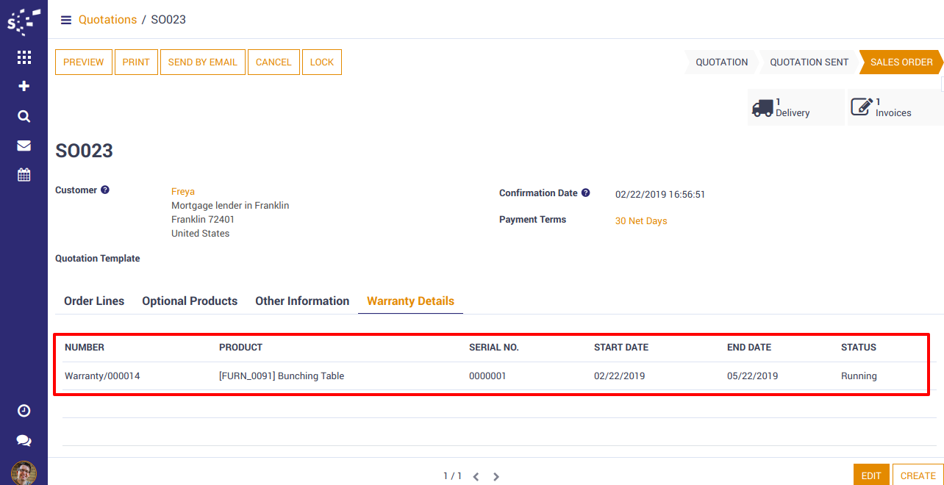The height and width of the screenshot is (485, 944).
Task: Click the clock activities icon
Action: [x=24, y=411]
